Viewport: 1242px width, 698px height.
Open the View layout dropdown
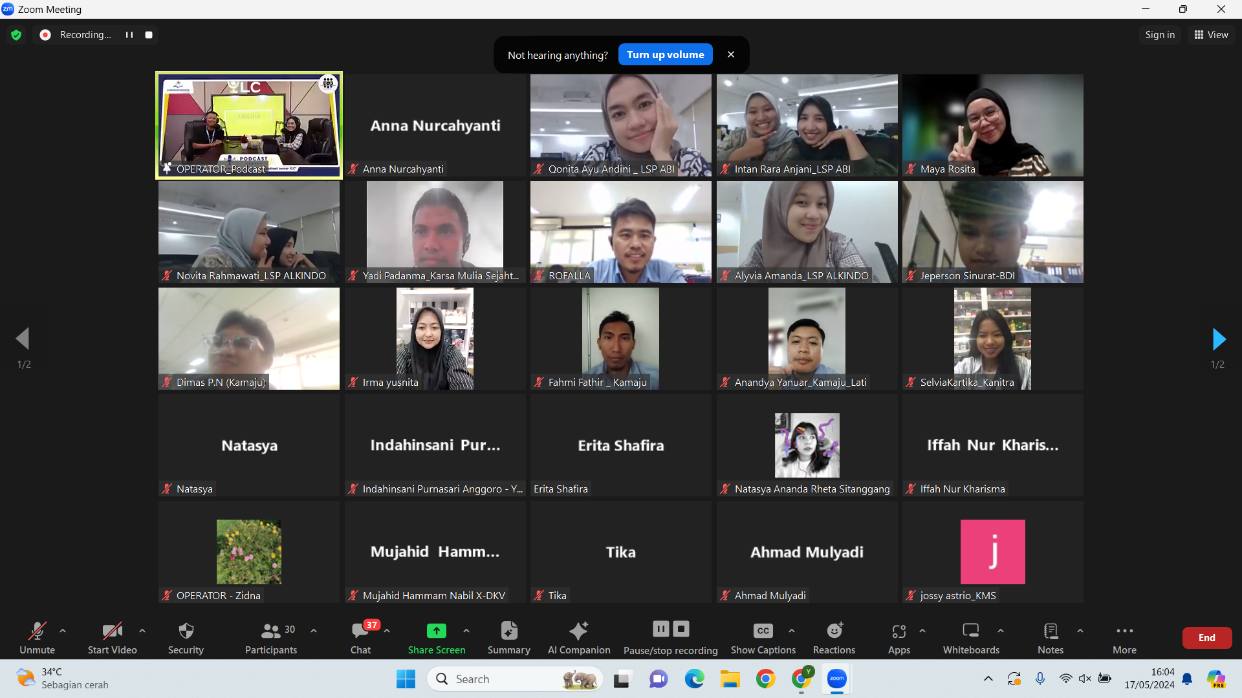[1211, 35]
